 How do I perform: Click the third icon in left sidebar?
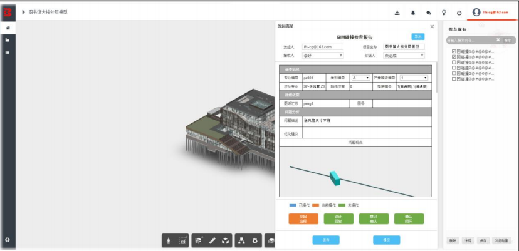coord(8,52)
